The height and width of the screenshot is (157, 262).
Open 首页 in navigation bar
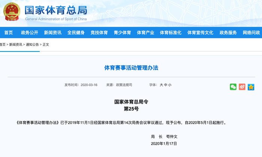pyautogui.click(x=9, y=32)
